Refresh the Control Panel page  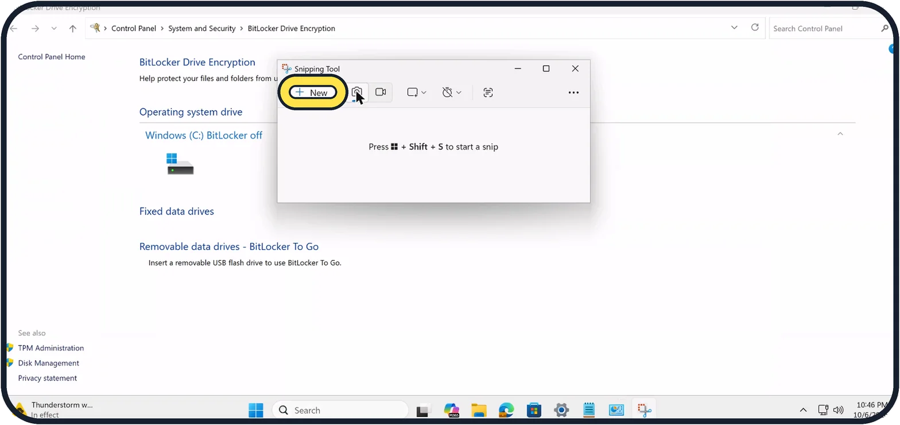755,28
